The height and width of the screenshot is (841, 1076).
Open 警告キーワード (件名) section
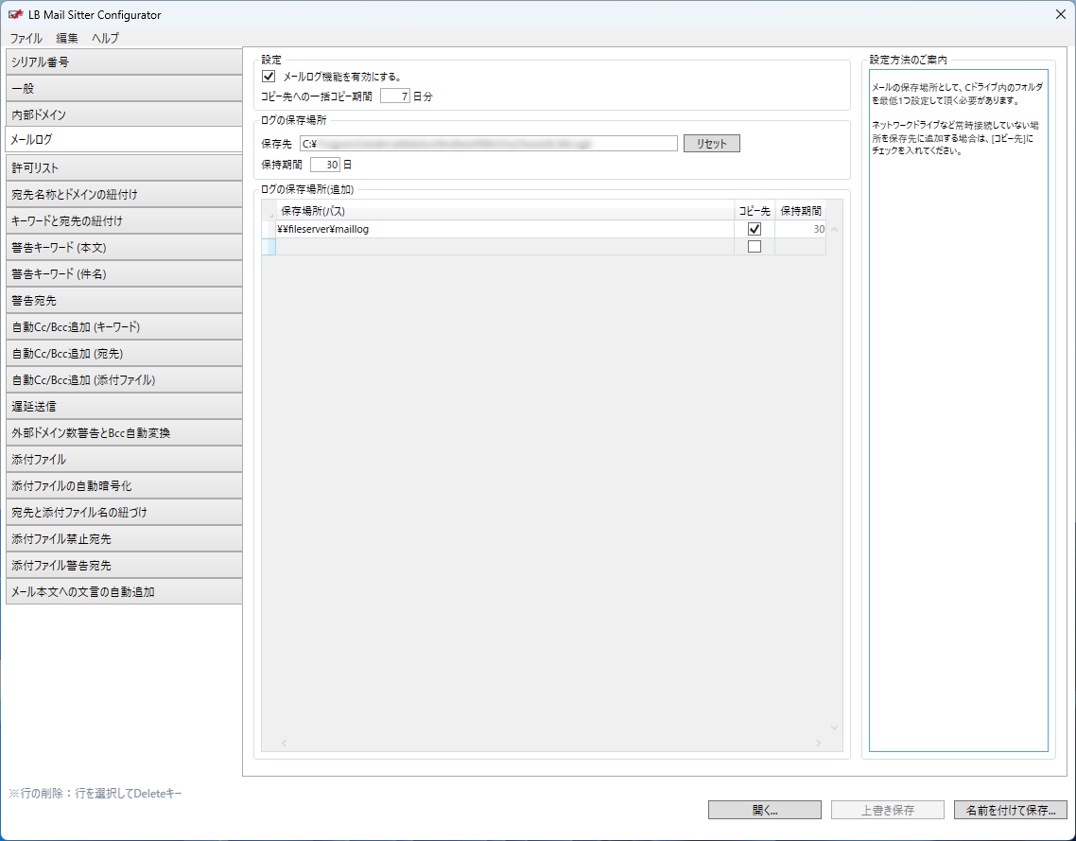point(124,274)
